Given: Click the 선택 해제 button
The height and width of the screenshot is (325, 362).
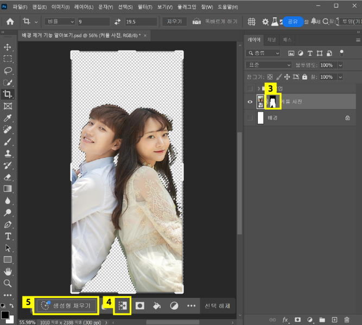Looking at the screenshot, I should pyautogui.click(x=217, y=305).
